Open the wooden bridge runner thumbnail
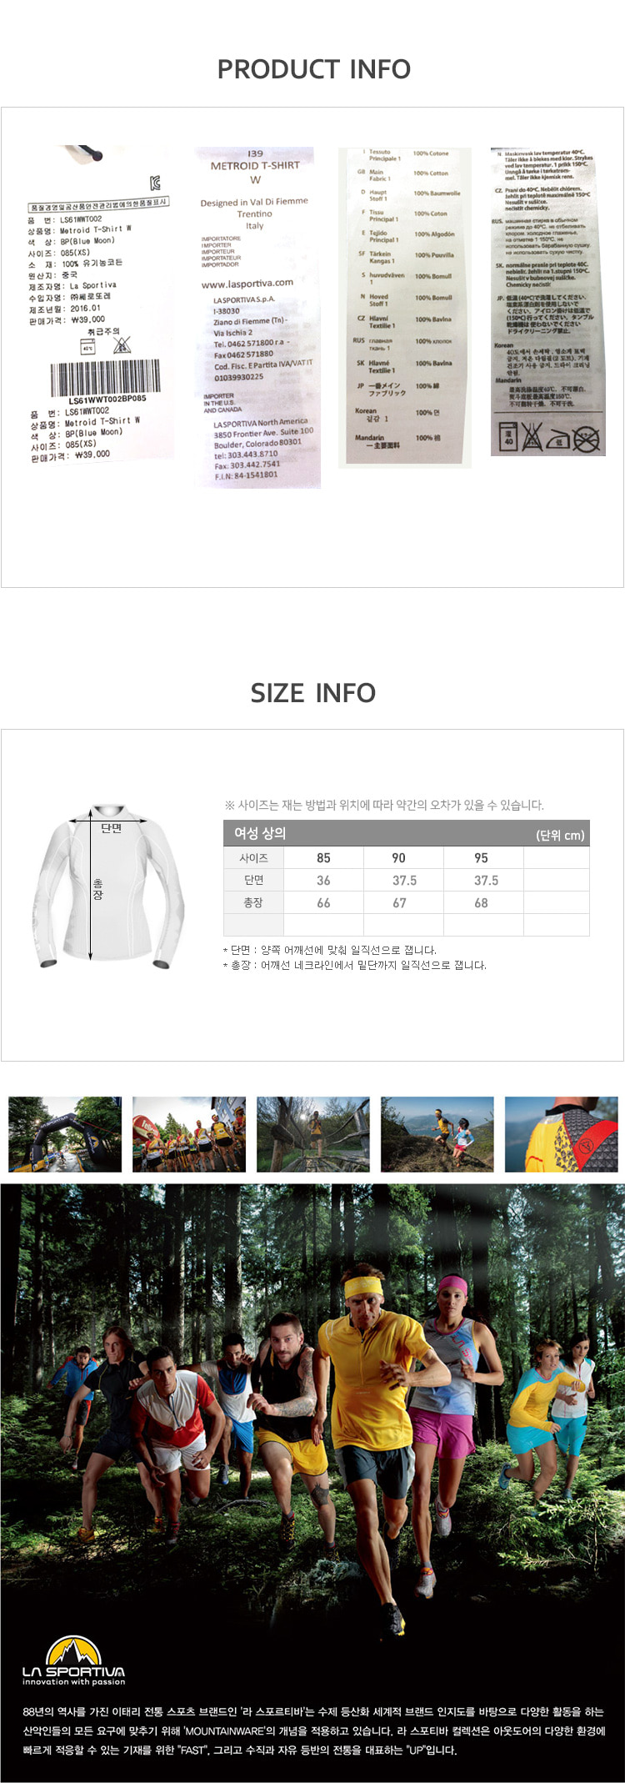 click(313, 1134)
